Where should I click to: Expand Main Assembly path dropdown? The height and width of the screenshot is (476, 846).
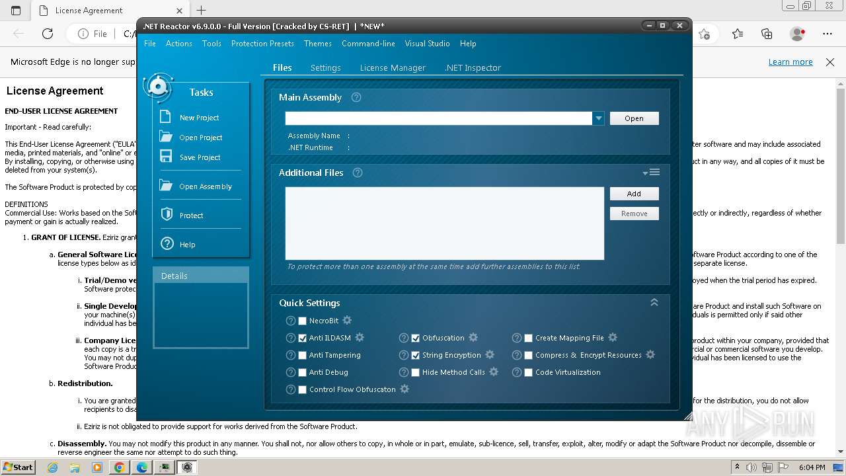(x=598, y=118)
